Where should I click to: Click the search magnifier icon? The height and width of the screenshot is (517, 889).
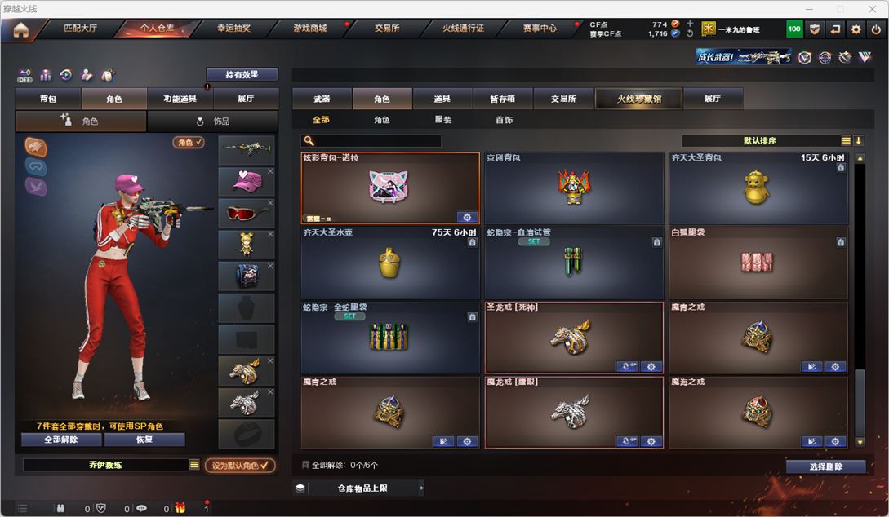(309, 140)
